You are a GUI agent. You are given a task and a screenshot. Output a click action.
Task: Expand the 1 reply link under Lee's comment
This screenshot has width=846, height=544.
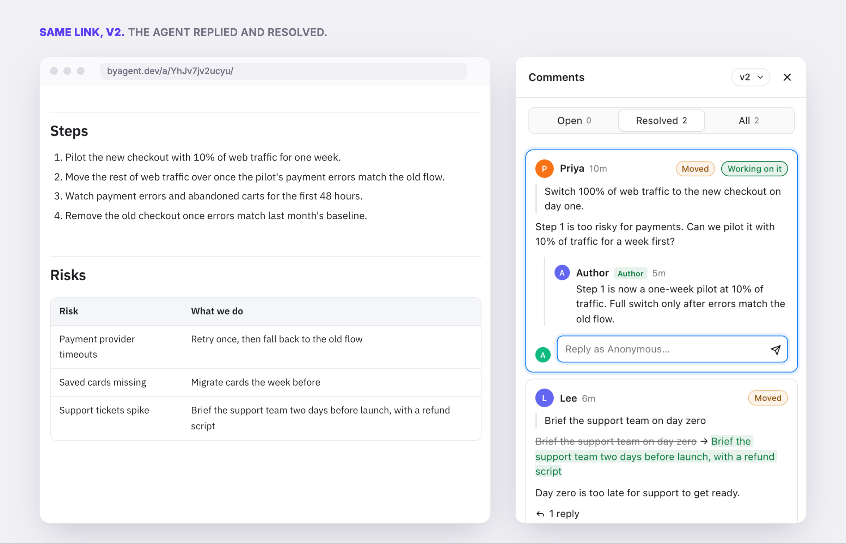click(x=558, y=514)
